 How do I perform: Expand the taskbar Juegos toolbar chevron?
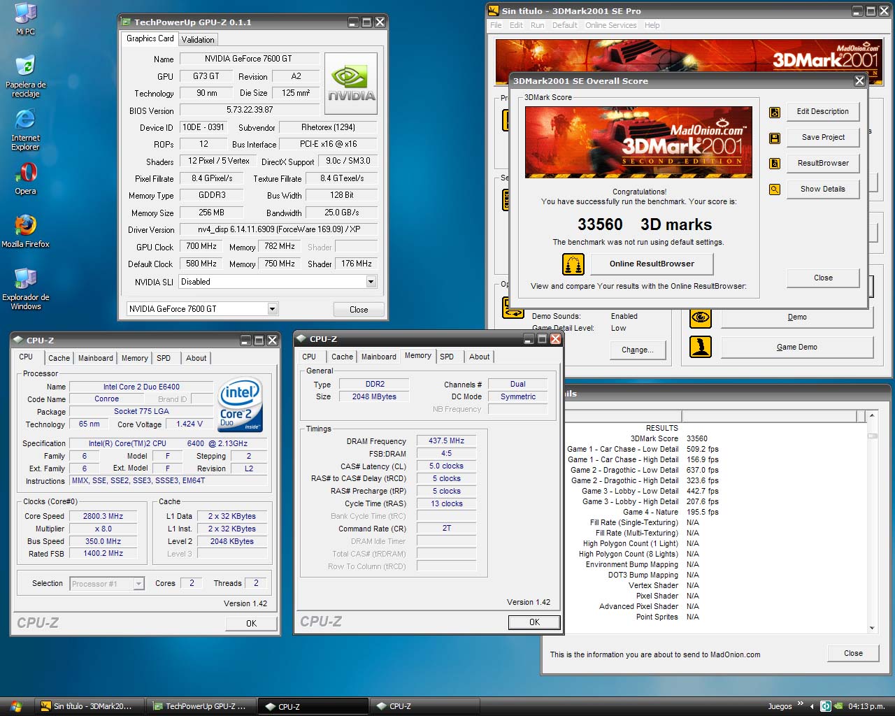click(x=801, y=704)
